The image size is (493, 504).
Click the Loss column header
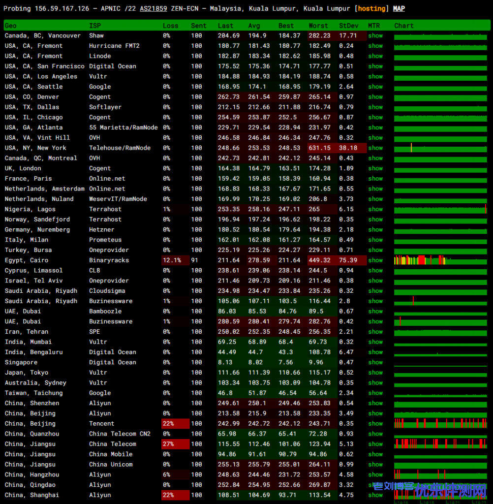[171, 26]
